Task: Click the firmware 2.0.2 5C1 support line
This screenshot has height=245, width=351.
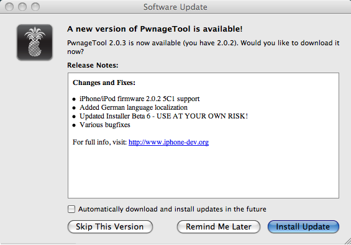Action: click(x=139, y=99)
